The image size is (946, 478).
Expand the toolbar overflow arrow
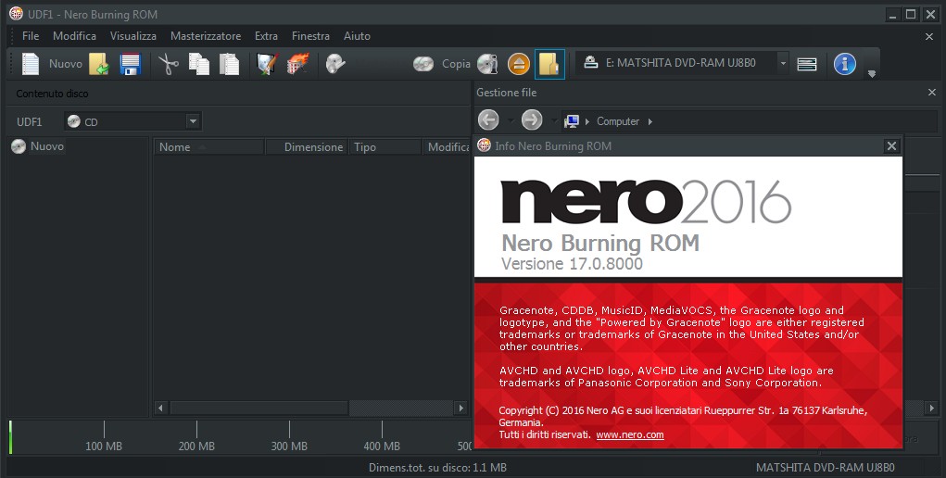point(871,73)
